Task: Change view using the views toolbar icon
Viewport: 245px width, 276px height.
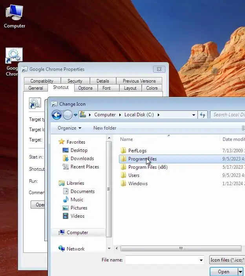Action: coord(243,128)
